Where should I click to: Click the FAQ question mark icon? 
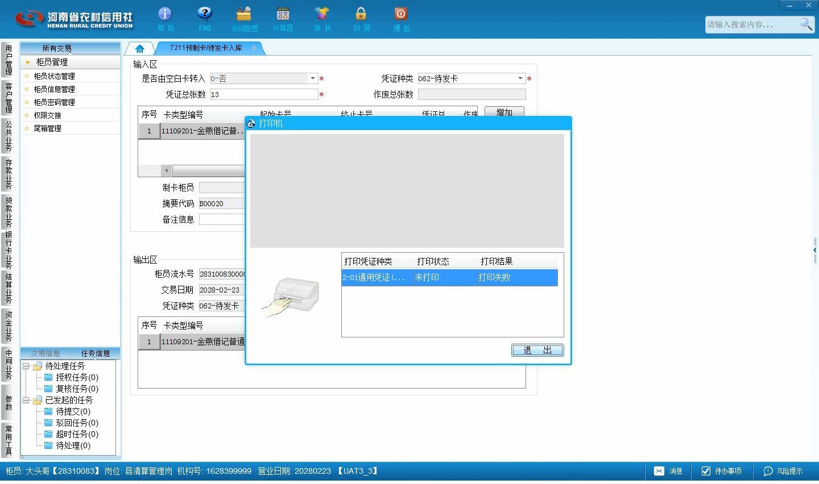pyautogui.click(x=204, y=14)
